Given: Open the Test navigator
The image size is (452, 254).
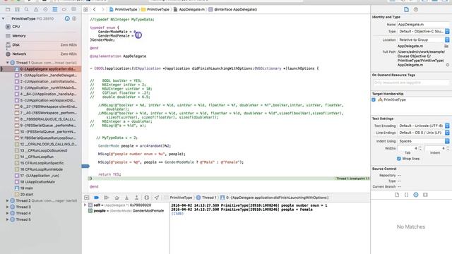Looking at the screenshot, I should [x=45, y=9].
